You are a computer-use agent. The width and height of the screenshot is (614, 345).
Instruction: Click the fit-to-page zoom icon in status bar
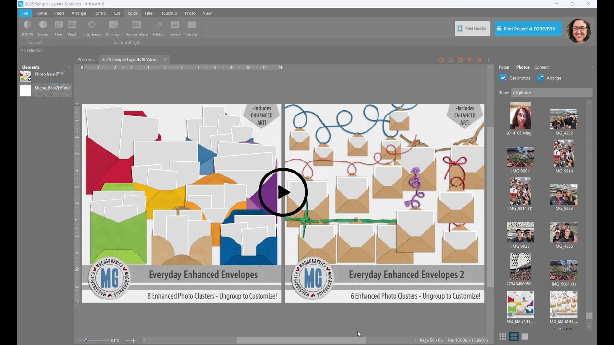[x=133, y=341]
